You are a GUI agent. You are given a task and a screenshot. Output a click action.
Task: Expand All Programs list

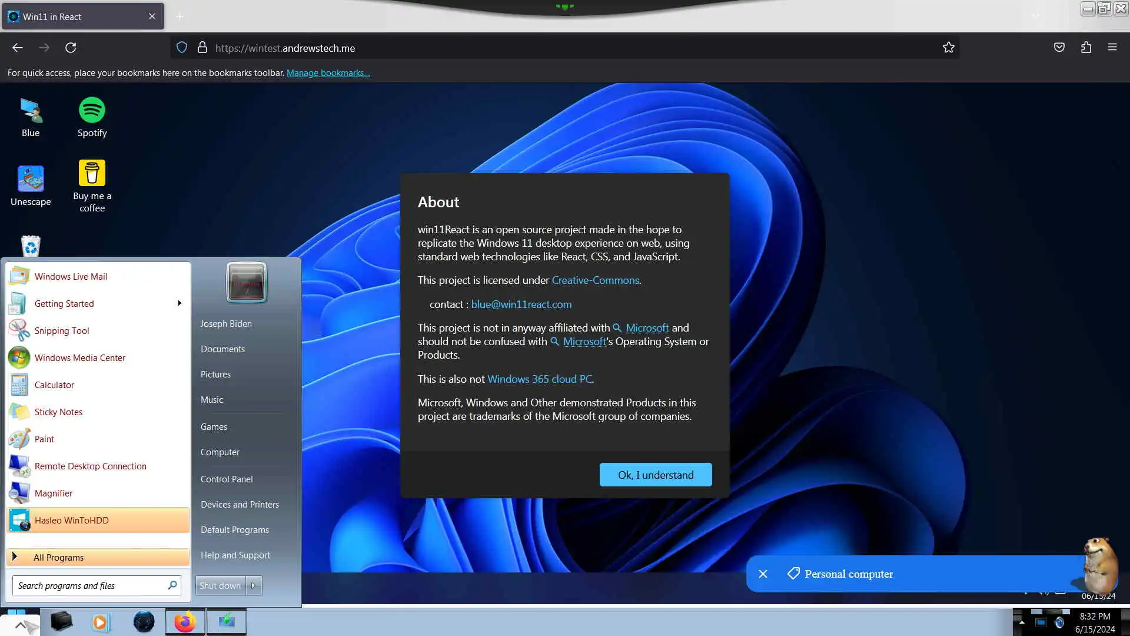(x=59, y=557)
